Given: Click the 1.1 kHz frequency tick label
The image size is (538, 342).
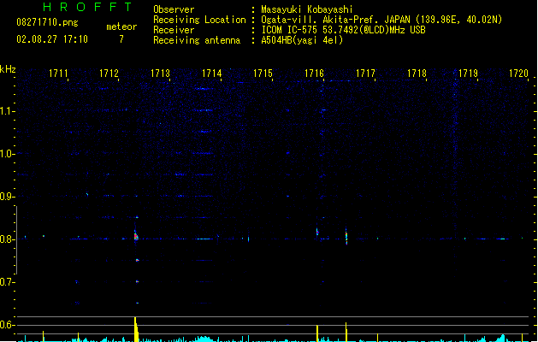Looking at the screenshot, I should [x=7, y=111].
